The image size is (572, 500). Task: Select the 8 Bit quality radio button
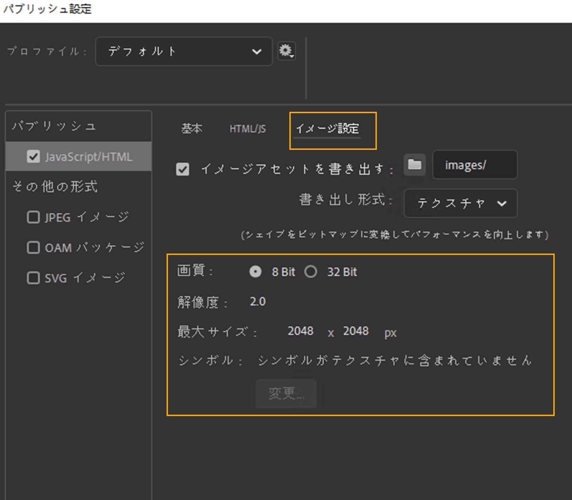click(255, 272)
